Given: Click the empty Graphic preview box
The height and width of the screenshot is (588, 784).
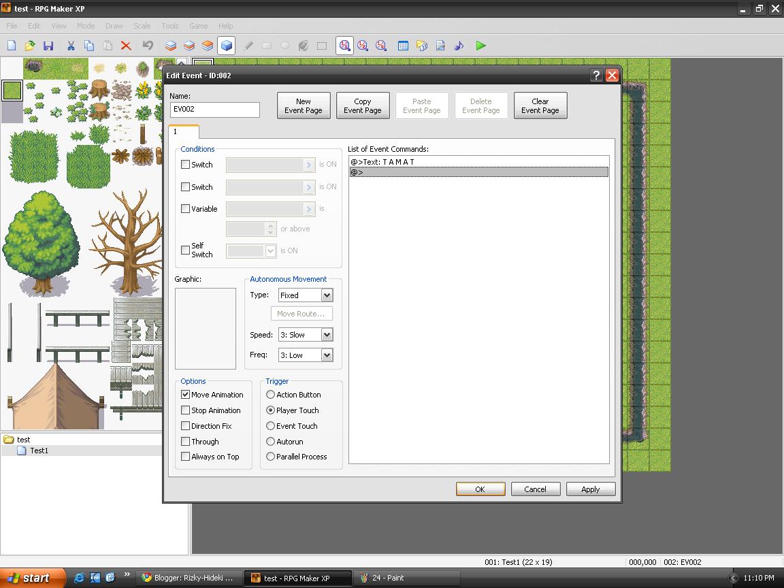Looking at the screenshot, I should [205, 329].
